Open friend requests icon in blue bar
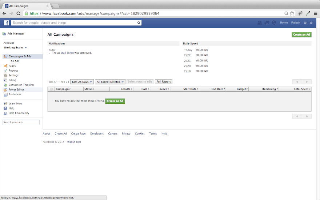 pos(260,23)
